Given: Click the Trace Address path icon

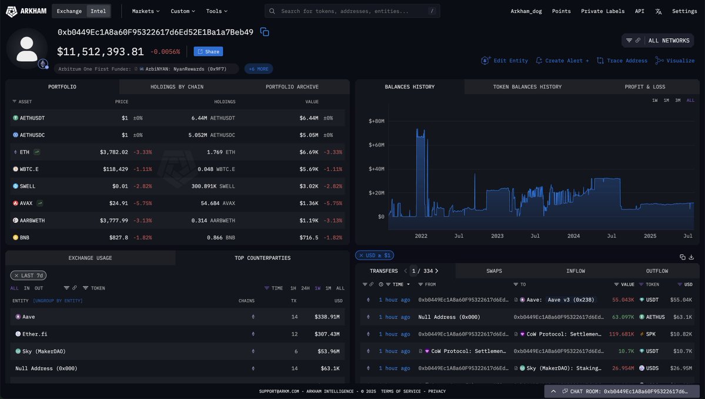Looking at the screenshot, I should point(600,60).
